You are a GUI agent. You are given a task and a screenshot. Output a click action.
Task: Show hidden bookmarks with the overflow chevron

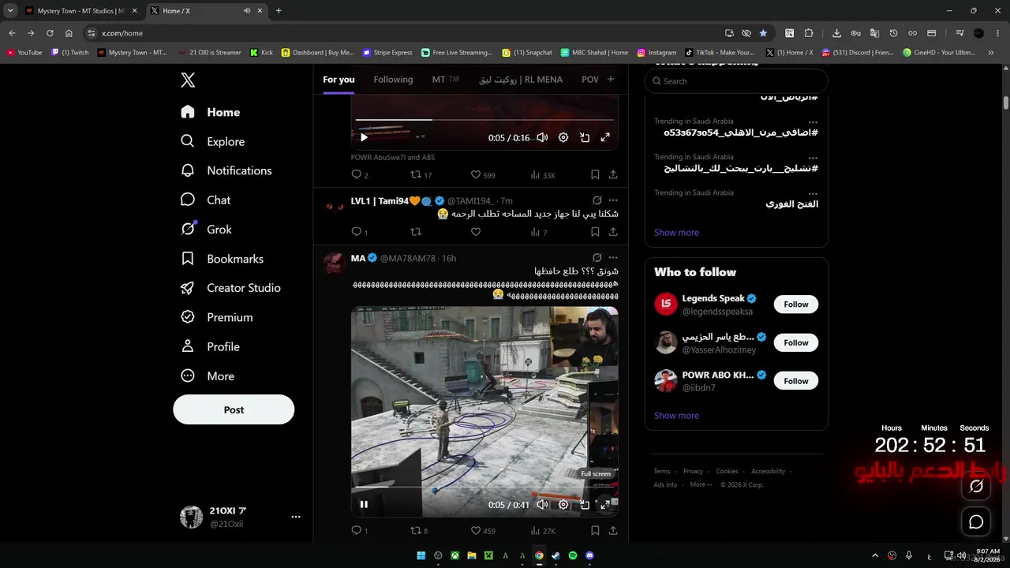[x=991, y=53]
